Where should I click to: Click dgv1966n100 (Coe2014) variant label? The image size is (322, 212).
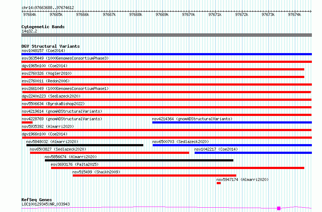click(x=45, y=134)
